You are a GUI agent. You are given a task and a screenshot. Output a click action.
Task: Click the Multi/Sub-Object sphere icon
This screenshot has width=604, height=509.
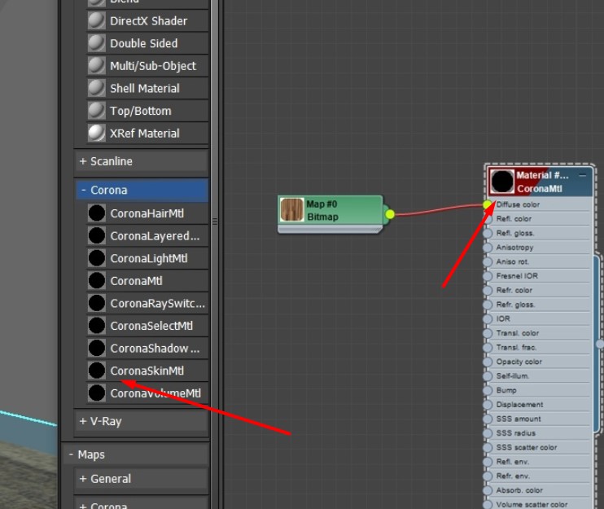(96, 66)
